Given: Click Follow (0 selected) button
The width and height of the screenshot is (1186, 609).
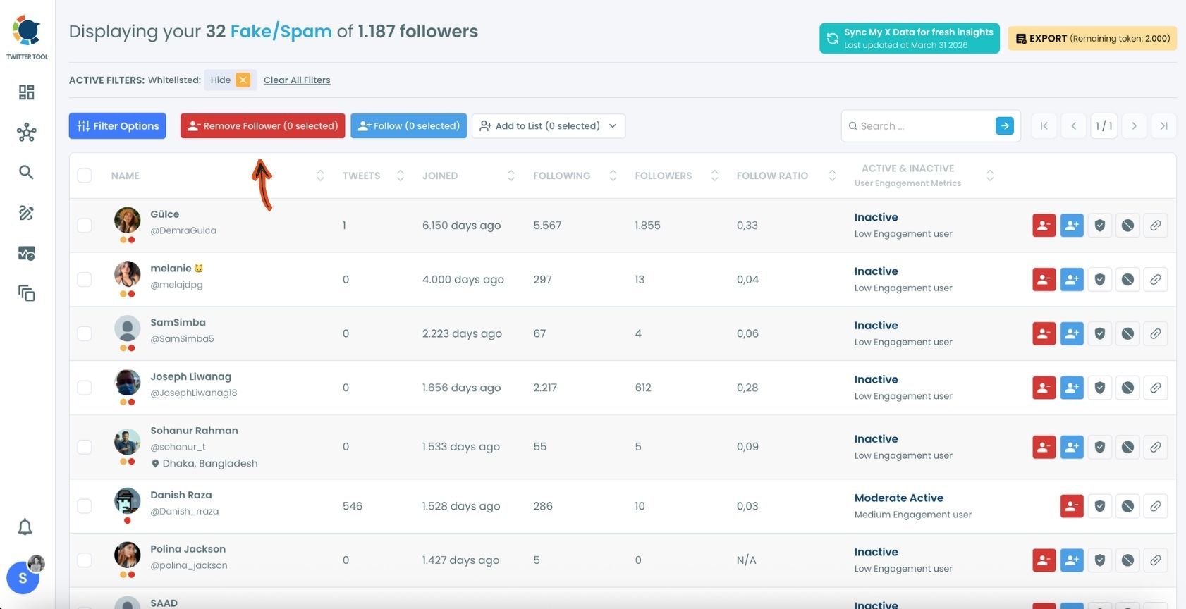Looking at the screenshot, I should coord(409,126).
